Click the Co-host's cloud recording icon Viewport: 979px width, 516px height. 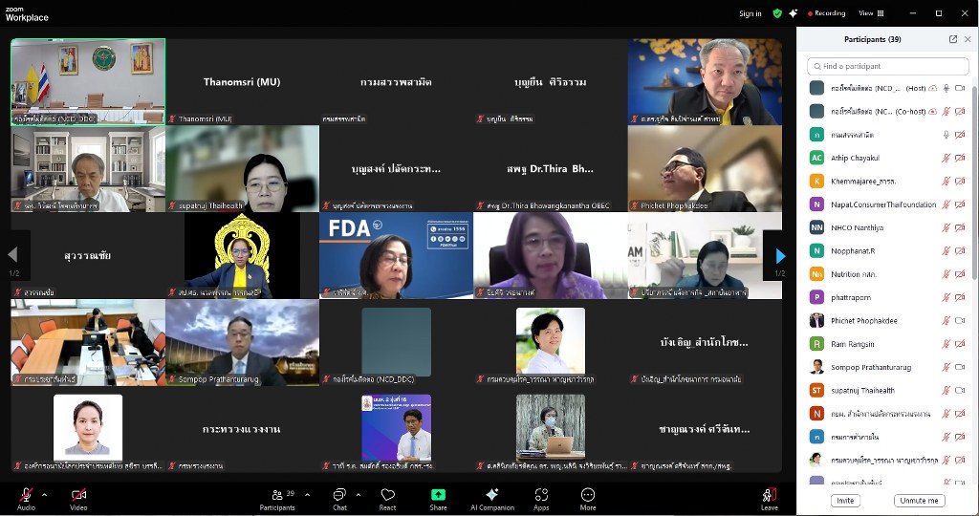[x=933, y=112]
